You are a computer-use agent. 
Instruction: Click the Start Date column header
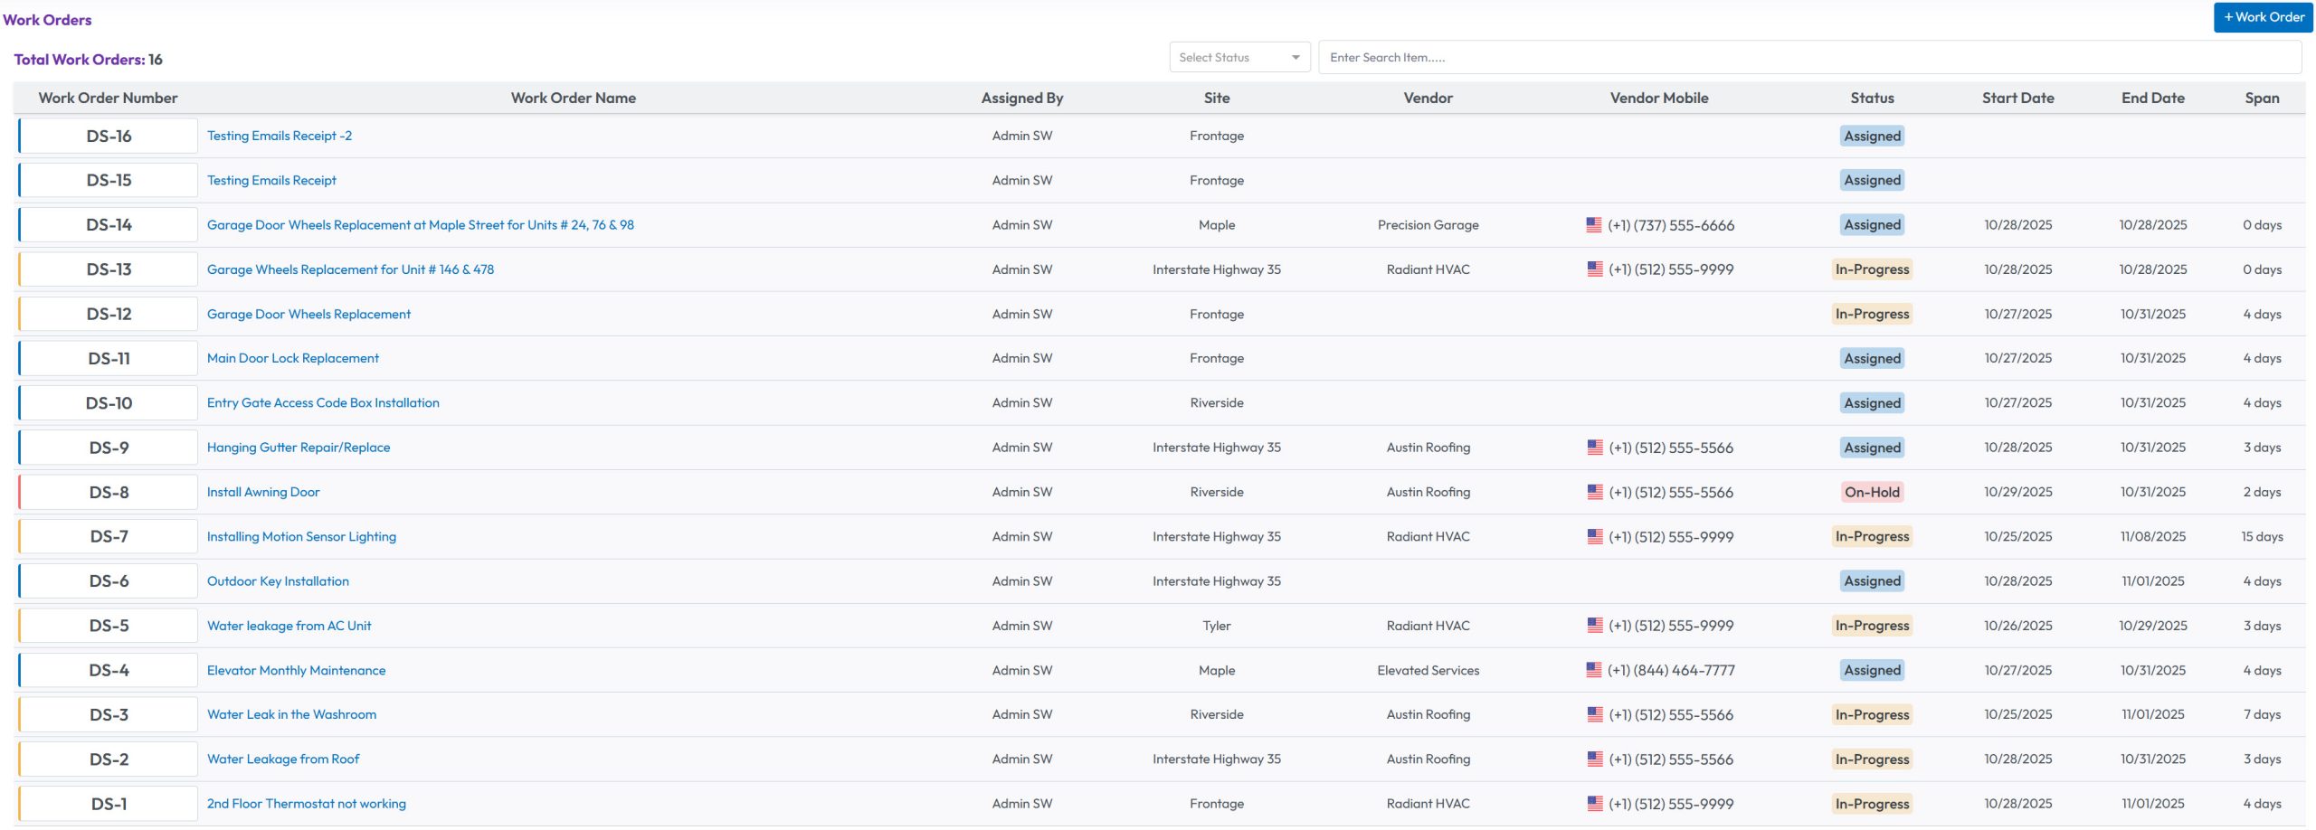pos(2017,98)
